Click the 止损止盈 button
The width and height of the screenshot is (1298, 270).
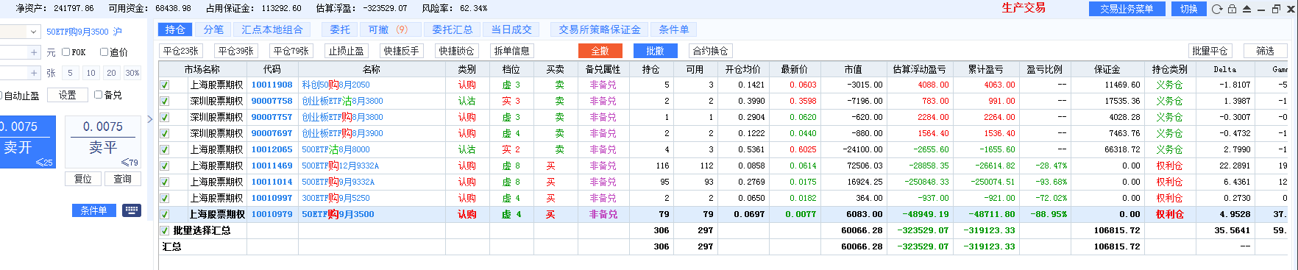[347, 51]
